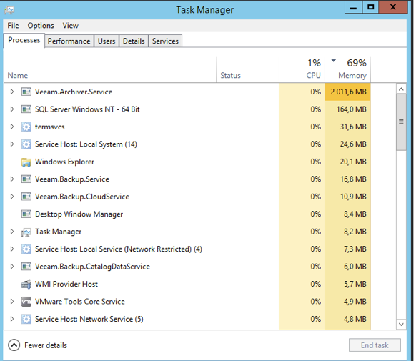Click the WMI Provider Host icon
This screenshot has width=416, height=361.
(x=26, y=284)
